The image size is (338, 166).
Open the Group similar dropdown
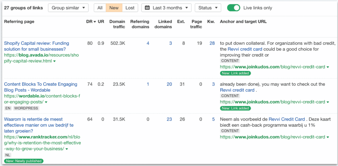pyautogui.click(x=68, y=8)
